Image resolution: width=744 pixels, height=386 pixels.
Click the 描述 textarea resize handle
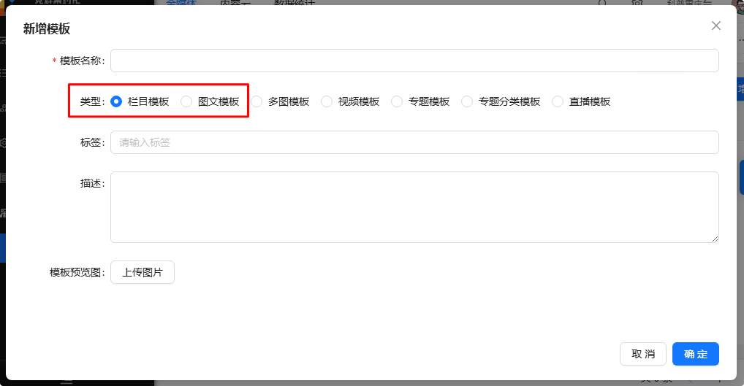[x=715, y=239]
